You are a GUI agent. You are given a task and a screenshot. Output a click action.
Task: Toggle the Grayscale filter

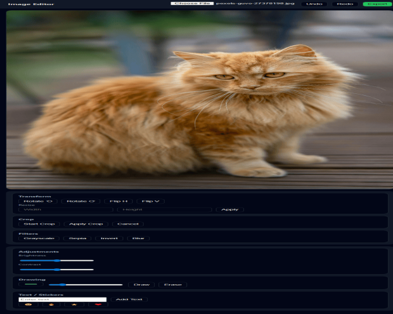click(39, 239)
